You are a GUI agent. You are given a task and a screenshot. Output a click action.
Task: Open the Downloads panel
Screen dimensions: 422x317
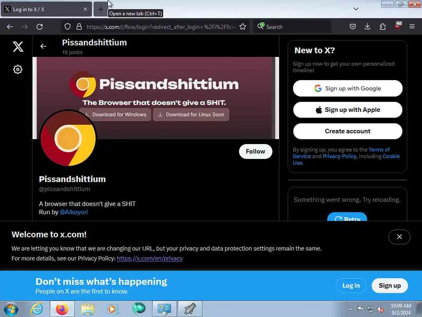[x=367, y=26]
